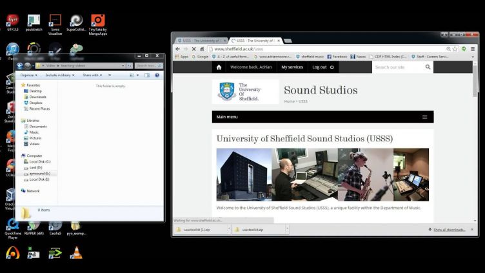Expand bookmarks bar overflow arrow
Viewport: 485px width, 273px height.
[473, 57]
